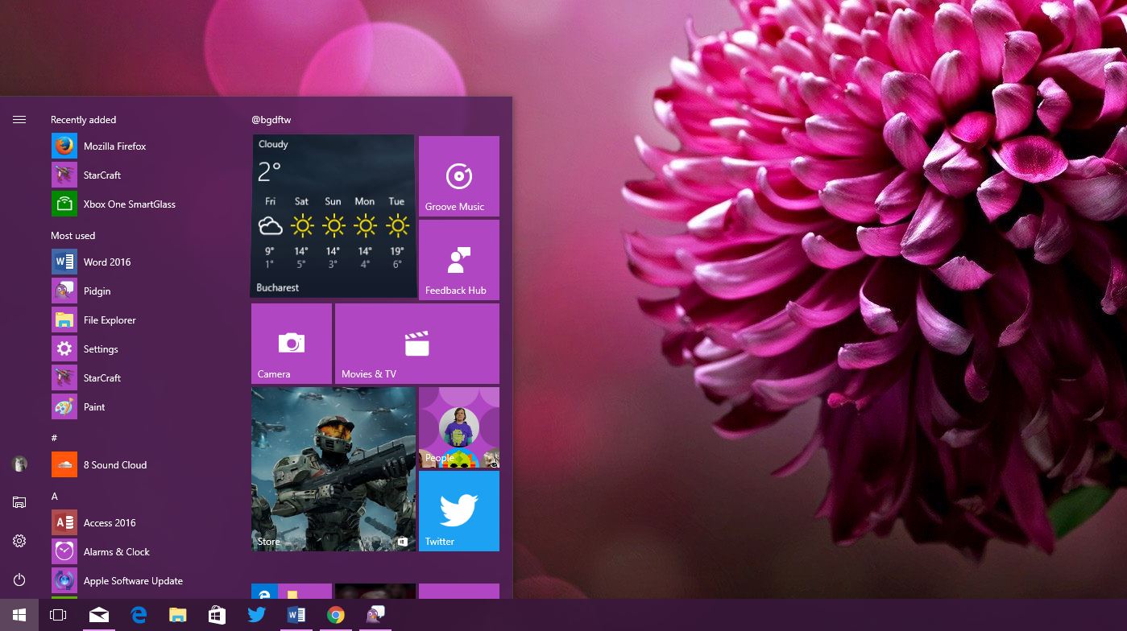Open the hamburger menu in Start
The image size is (1127, 631).
tap(19, 120)
